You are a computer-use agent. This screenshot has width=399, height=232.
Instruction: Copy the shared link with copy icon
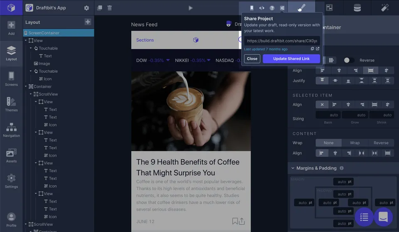[x=312, y=49]
